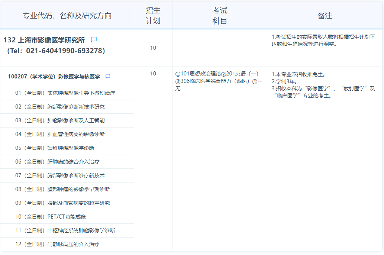Select direction 05 妇科肿瘤影像学诊断
Viewport: 384px width, 255px height.
click(x=55, y=148)
